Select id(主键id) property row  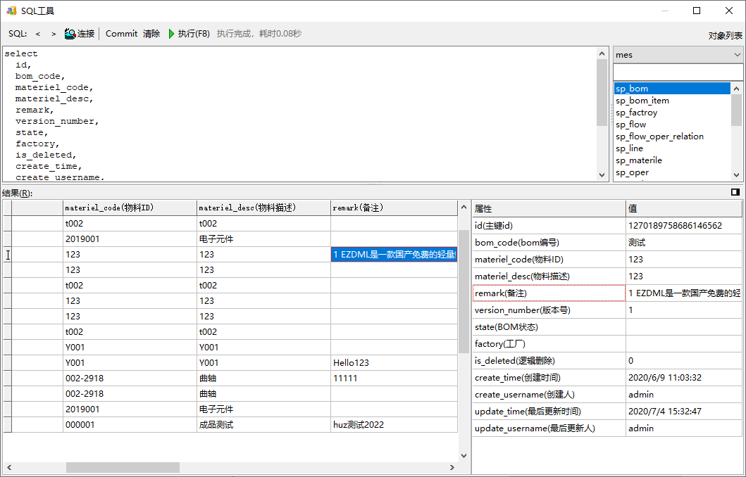point(549,226)
